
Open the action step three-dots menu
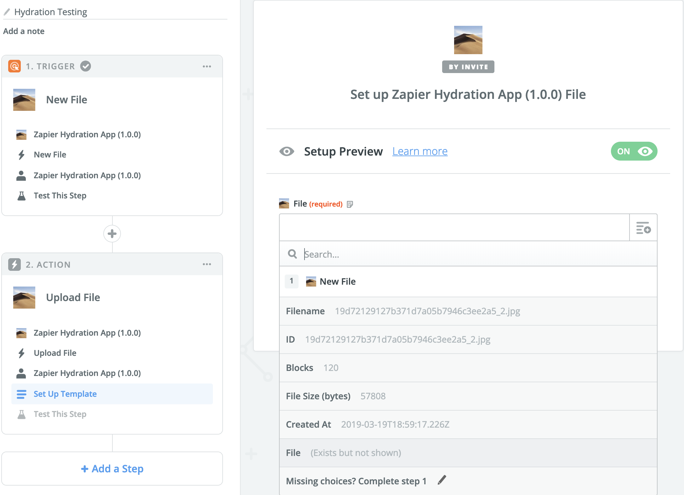(207, 264)
